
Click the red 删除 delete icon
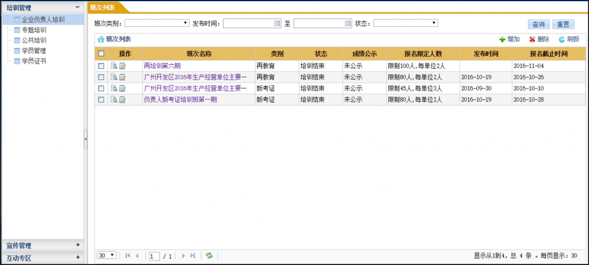(x=532, y=40)
